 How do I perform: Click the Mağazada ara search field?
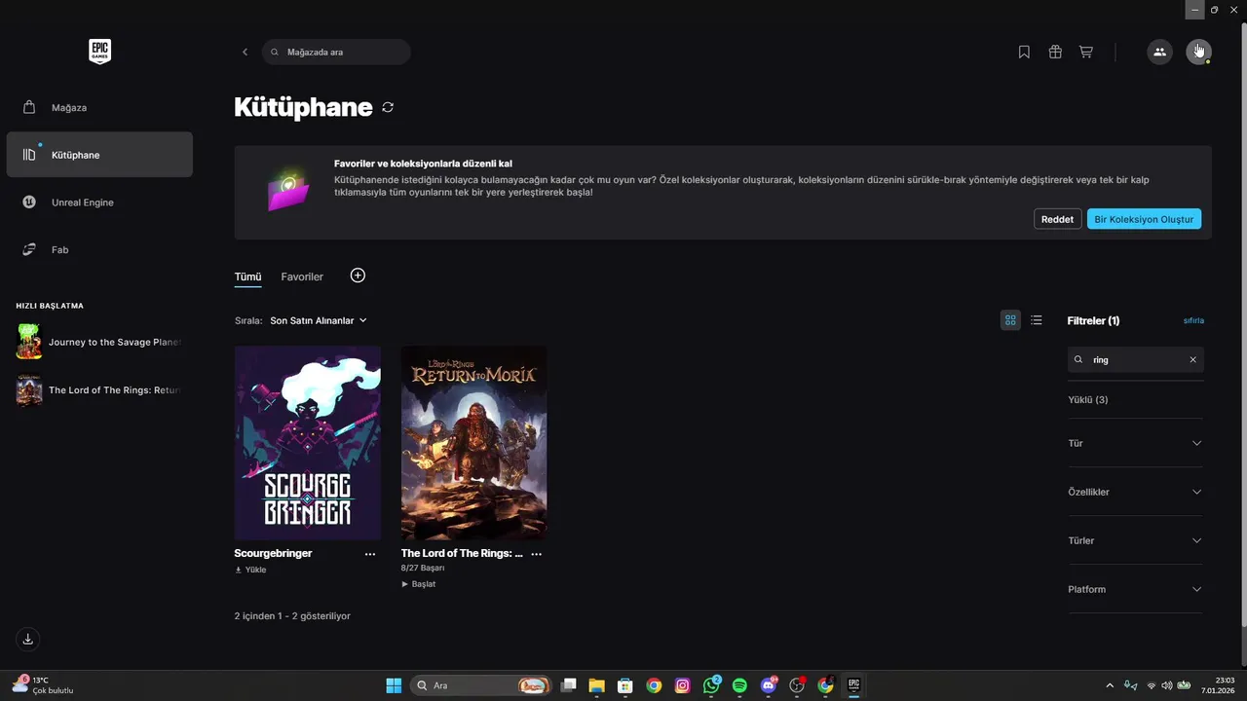click(336, 52)
